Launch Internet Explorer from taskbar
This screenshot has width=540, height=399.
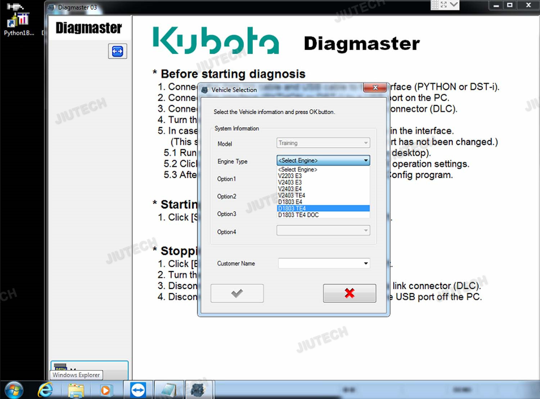click(45, 390)
